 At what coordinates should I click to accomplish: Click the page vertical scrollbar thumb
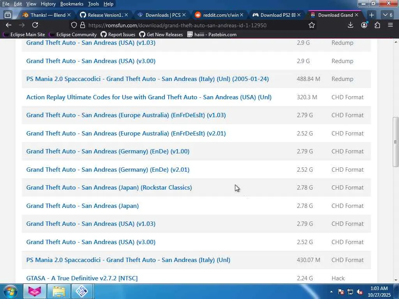(x=395, y=142)
